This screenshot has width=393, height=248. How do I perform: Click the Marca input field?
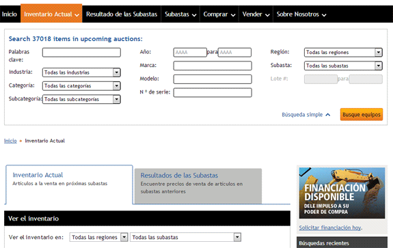click(213, 66)
